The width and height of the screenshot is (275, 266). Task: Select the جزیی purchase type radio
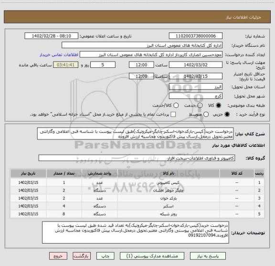227,115
